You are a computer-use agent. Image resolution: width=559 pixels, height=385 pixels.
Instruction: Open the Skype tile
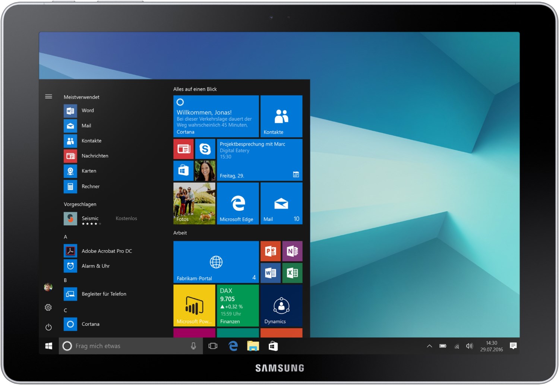(205, 149)
